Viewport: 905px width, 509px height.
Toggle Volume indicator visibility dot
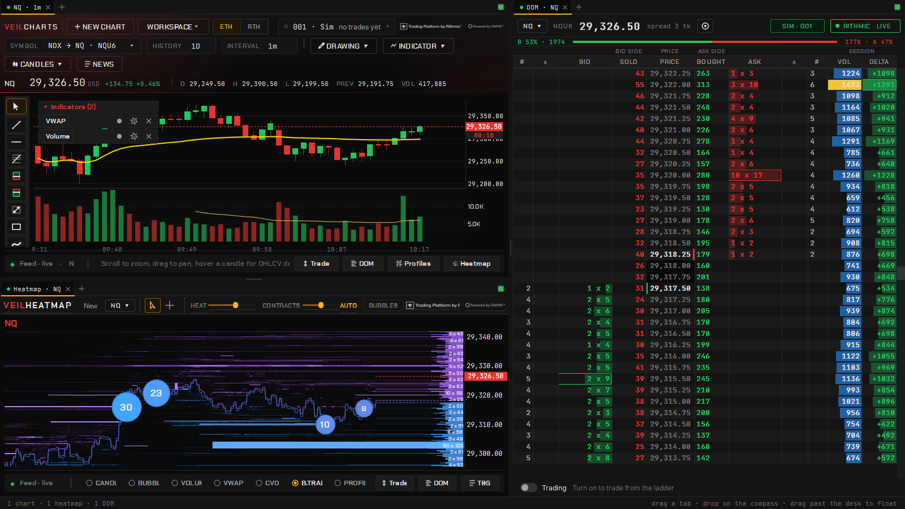[x=119, y=136]
